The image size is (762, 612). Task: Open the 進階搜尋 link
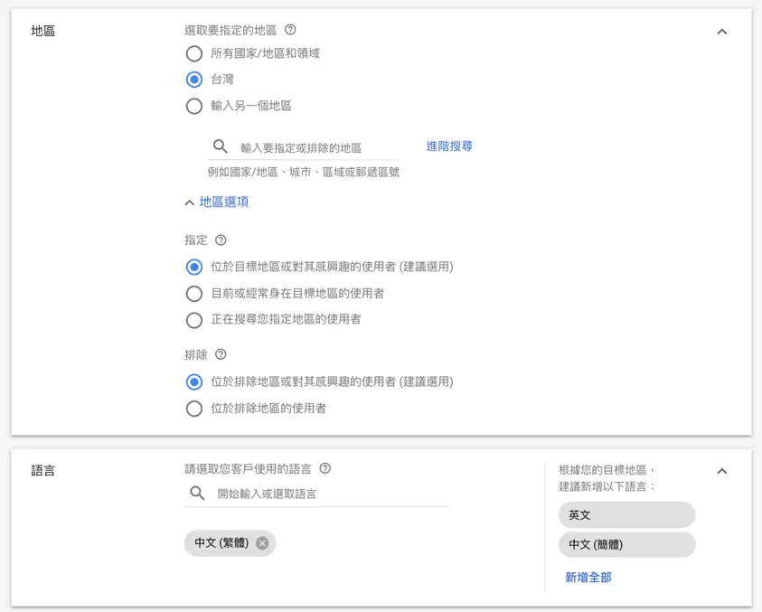(x=449, y=146)
